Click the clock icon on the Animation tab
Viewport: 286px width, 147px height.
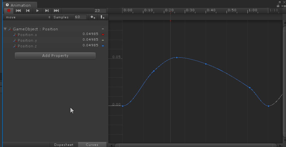[7, 5]
